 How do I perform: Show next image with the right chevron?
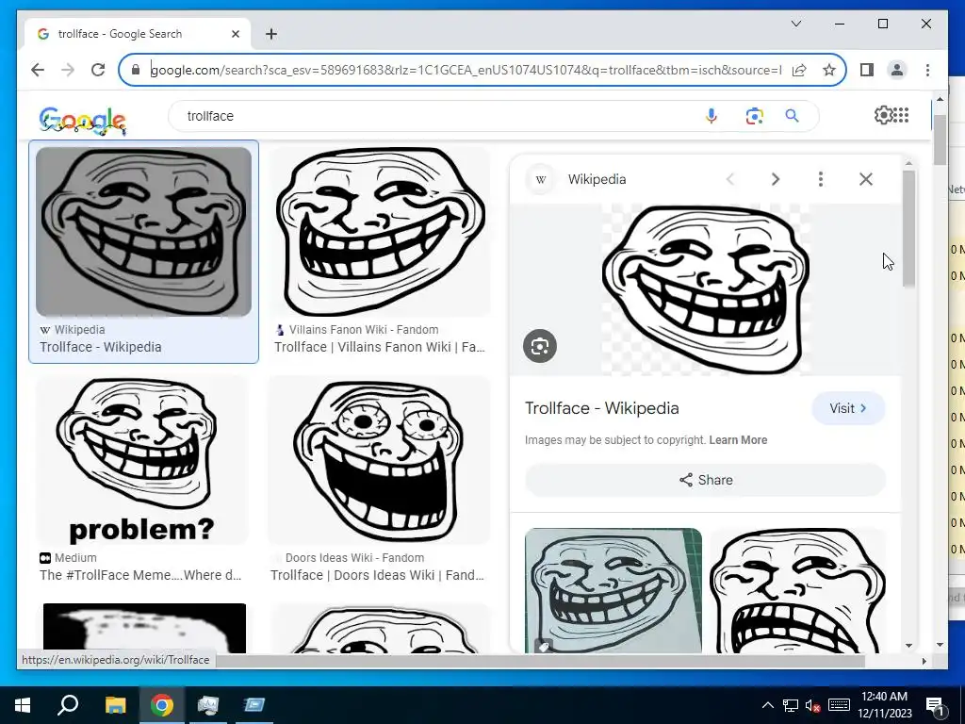[776, 179]
